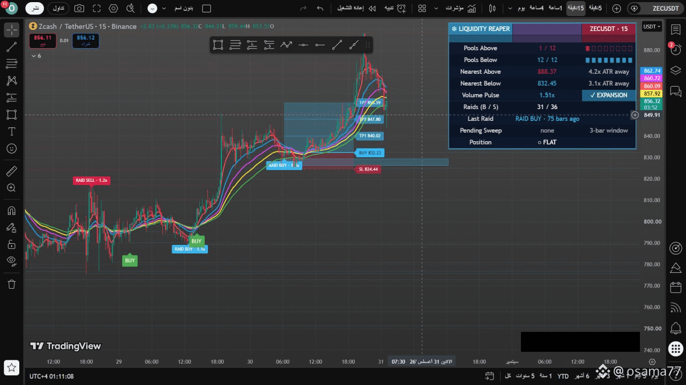Image resolution: width=686 pixels, height=385 pixels.
Task: Open the candlestick chart type selector
Action: [x=493, y=9]
